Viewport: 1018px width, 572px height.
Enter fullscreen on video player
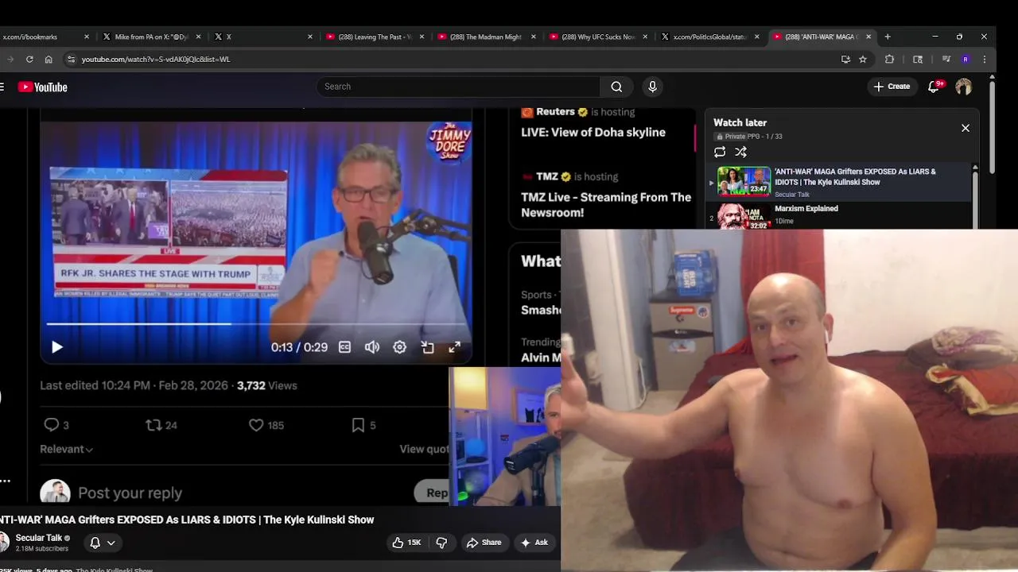[454, 347]
